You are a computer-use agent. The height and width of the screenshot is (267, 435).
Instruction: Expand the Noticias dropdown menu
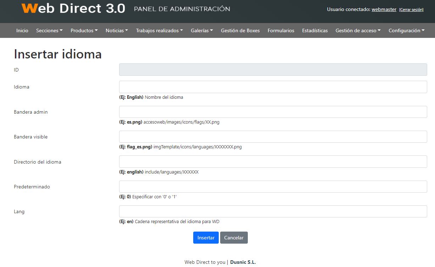click(117, 30)
